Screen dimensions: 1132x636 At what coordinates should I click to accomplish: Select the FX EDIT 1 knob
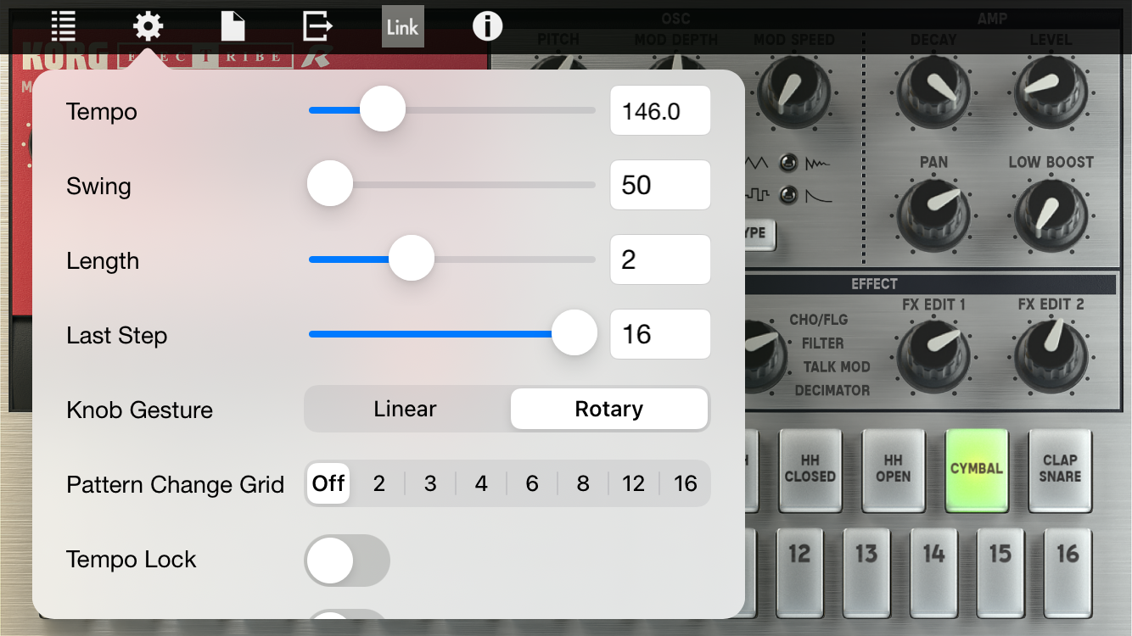point(933,355)
